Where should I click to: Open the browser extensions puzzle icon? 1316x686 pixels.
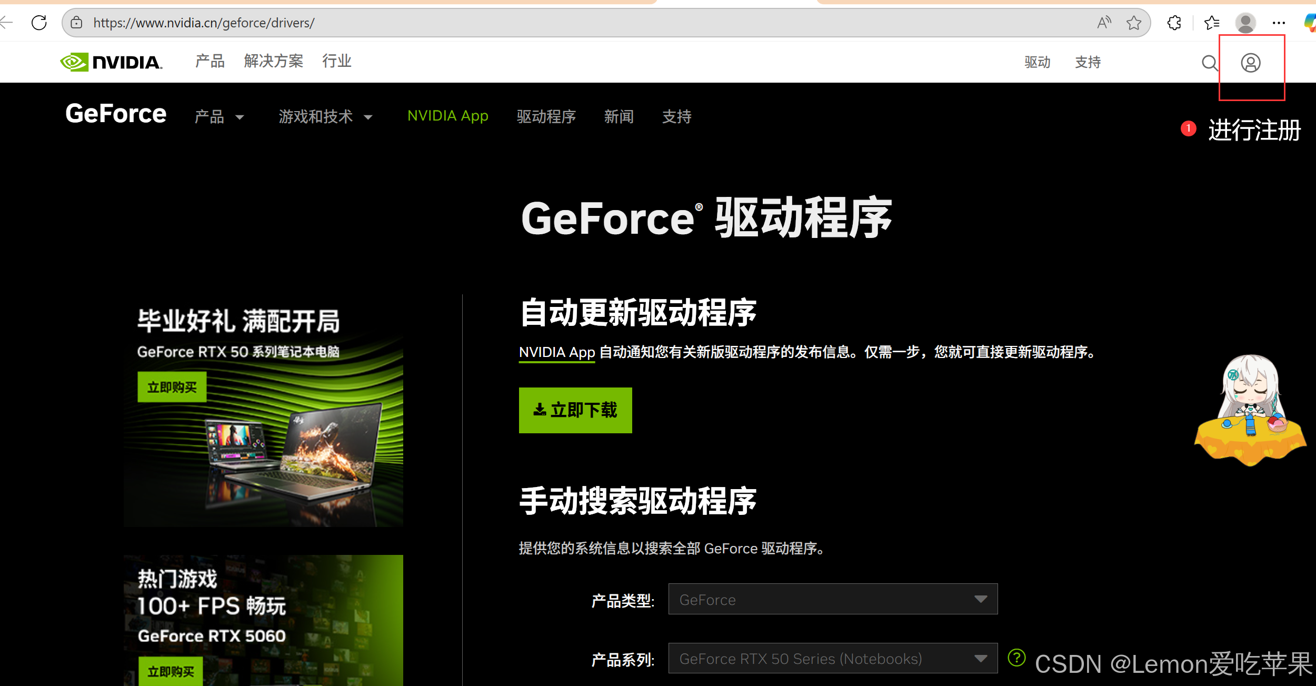(1174, 23)
